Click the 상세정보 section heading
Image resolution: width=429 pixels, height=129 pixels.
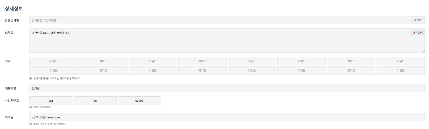pos(14,9)
